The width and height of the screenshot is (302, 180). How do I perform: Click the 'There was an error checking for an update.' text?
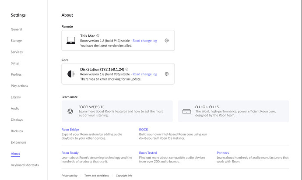click(111, 79)
